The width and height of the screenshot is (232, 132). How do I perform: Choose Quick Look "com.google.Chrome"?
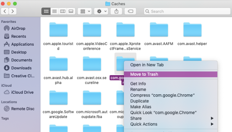(171, 112)
